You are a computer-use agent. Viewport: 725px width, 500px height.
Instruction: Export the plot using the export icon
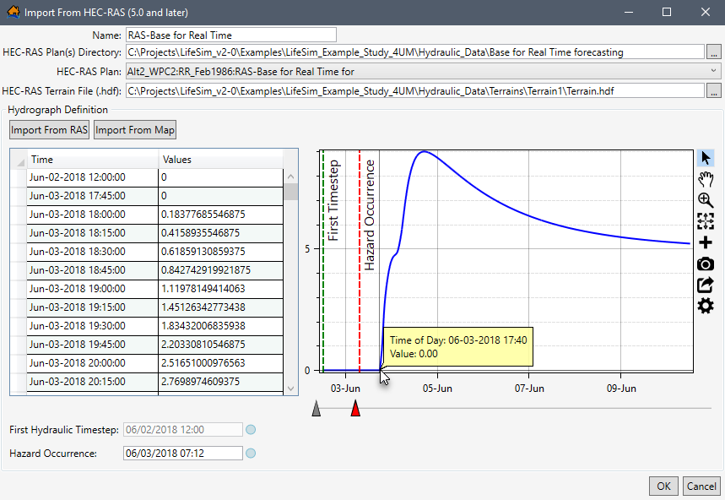(706, 285)
